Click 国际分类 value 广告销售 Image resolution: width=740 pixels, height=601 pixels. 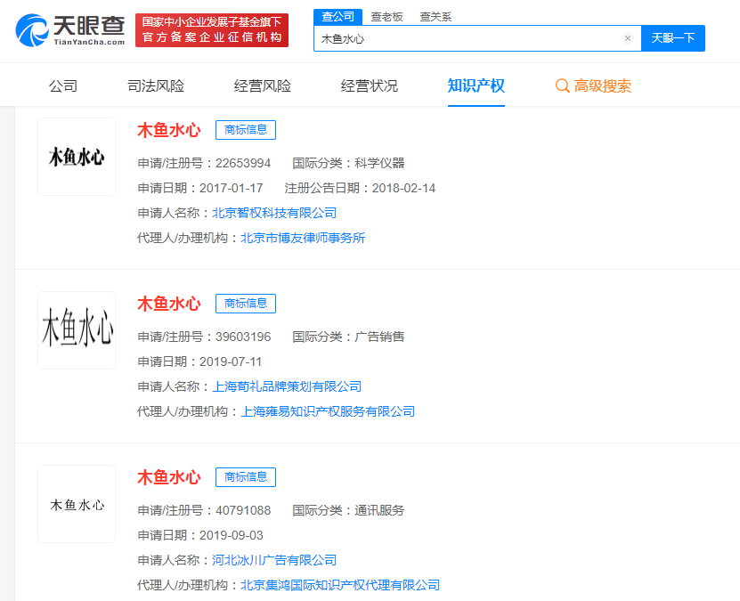(379, 337)
